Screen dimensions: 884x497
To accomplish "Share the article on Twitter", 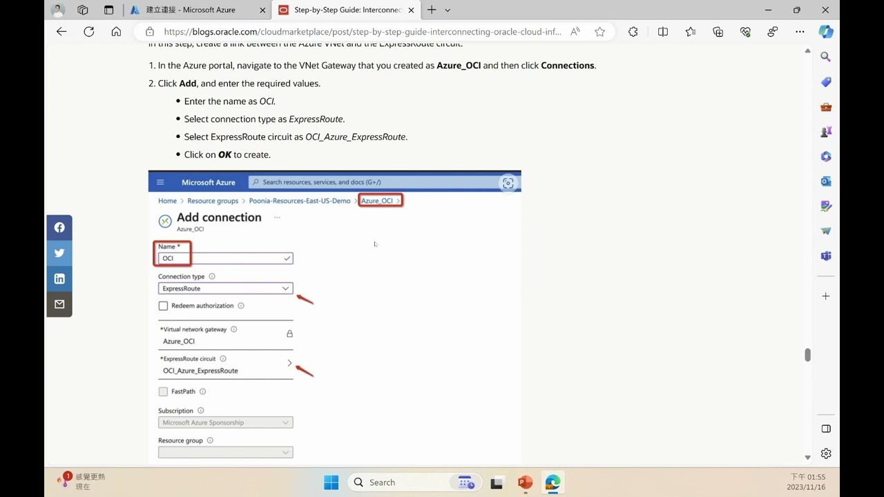I will (59, 253).
